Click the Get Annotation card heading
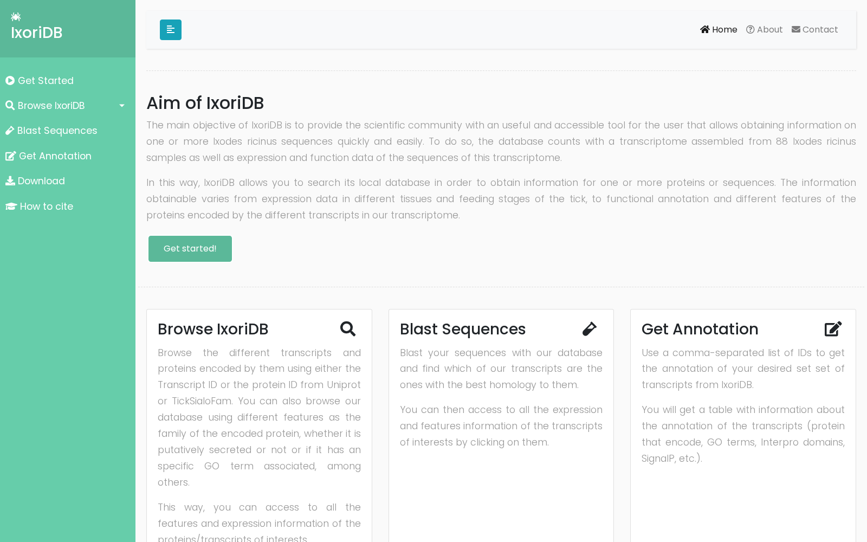The height and width of the screenshot is (542, 867). (x=700, y=329)
